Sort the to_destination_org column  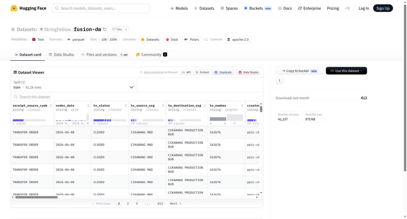(x=205, y=106)
